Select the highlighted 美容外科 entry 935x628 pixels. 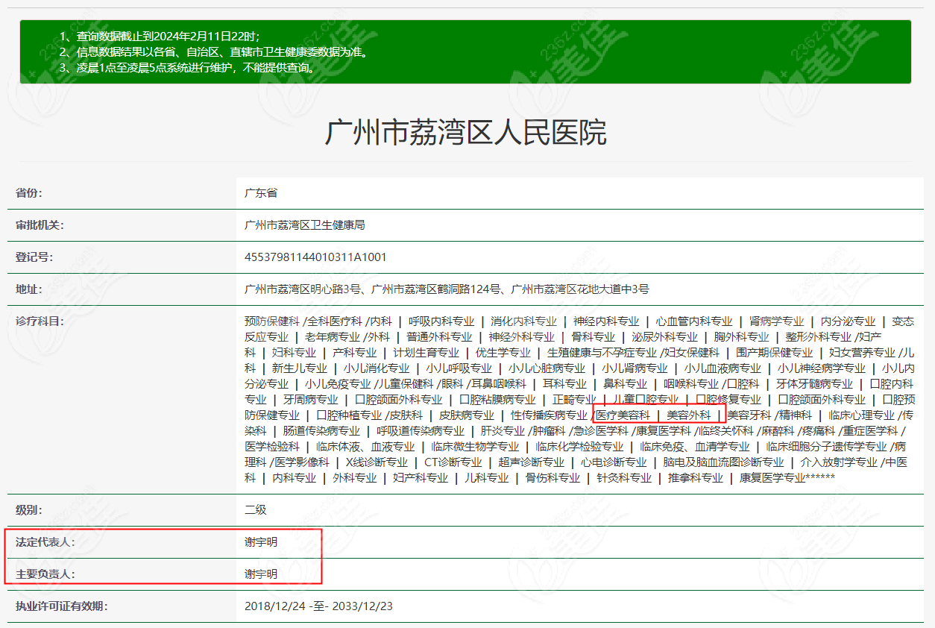click(688, 415)
